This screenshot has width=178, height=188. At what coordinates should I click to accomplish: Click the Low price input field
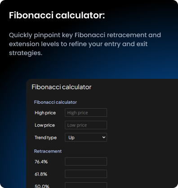click(86, 125)
